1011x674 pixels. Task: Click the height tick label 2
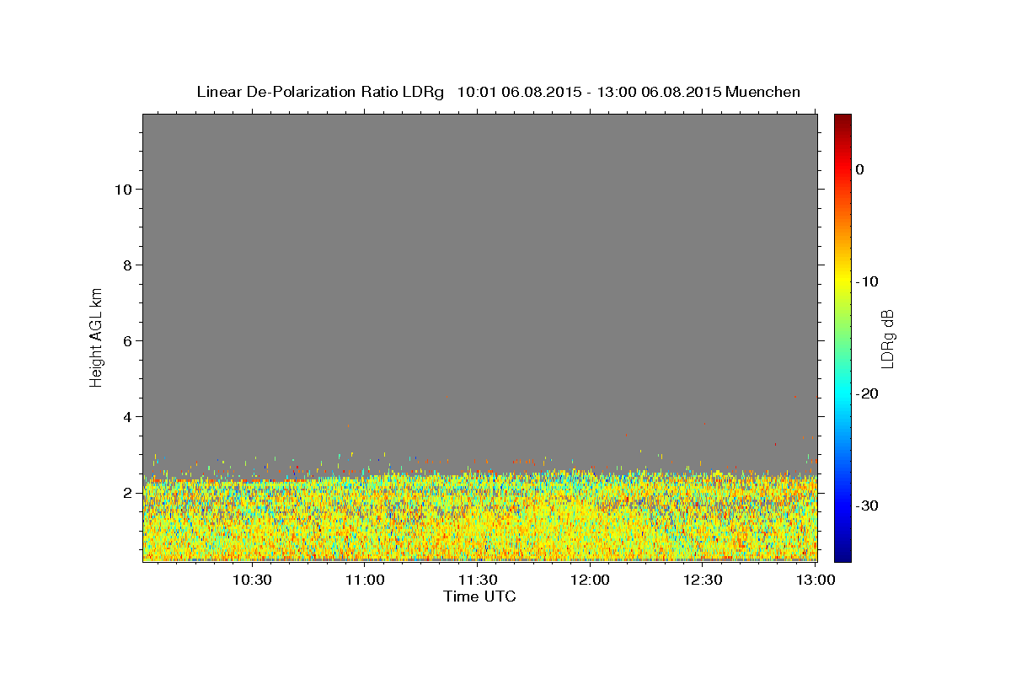point(128,493)
